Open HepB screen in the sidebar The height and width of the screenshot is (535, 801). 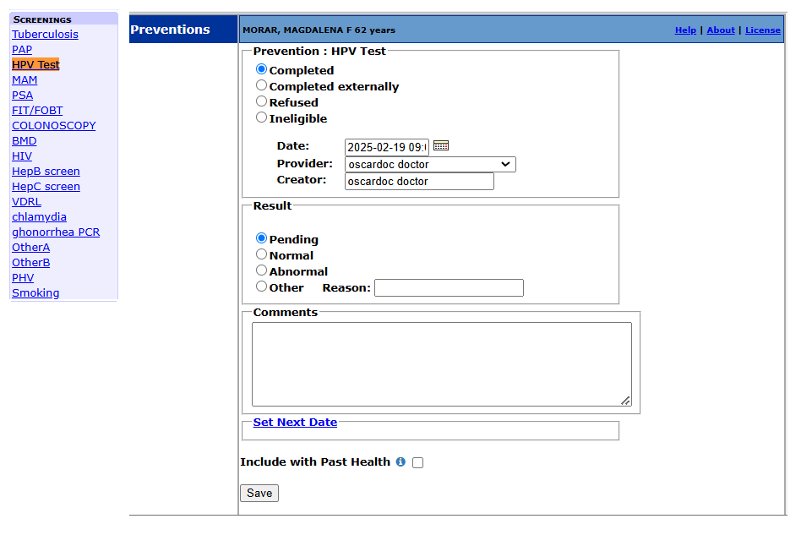click(46, 172)
